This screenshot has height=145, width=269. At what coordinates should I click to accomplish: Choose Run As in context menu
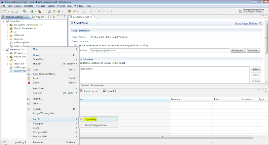52,119
